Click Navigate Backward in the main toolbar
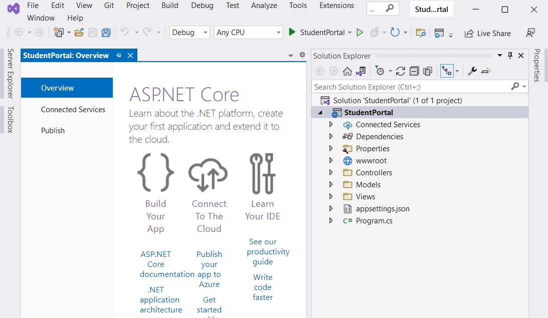The image size is (548, 318). pyautogui.click(x=19, y=33)
